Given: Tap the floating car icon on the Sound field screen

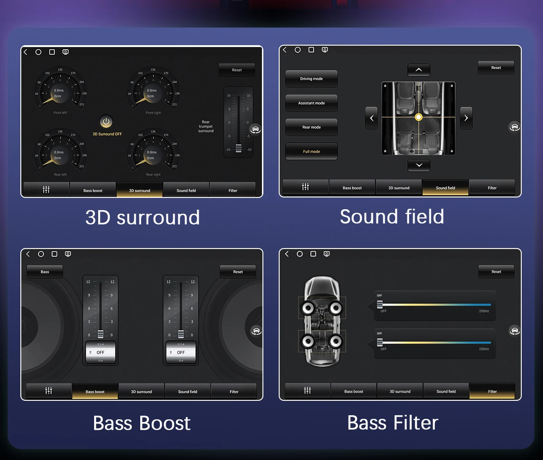Looking at the screenshot, I should point(514,127).
